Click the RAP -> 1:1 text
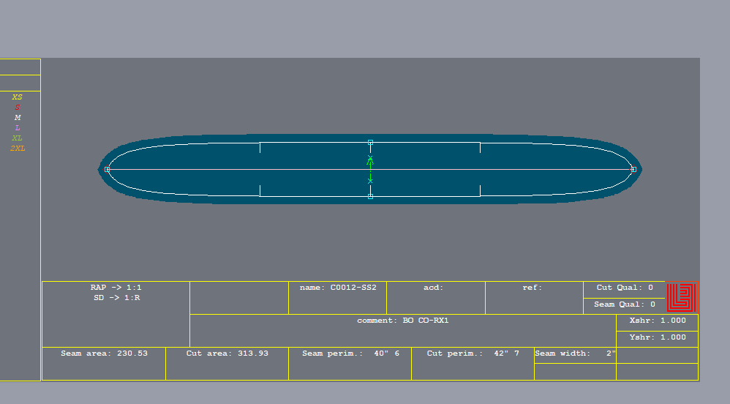Viewport: 730px width, 404px height. click(116, 288)
